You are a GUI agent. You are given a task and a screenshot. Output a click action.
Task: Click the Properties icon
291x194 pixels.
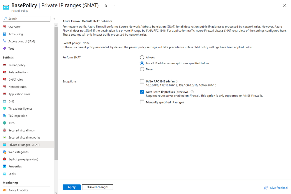4,167
